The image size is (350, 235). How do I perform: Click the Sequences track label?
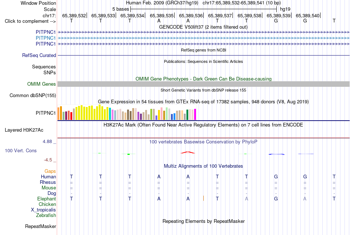click(x=44, y=67)
